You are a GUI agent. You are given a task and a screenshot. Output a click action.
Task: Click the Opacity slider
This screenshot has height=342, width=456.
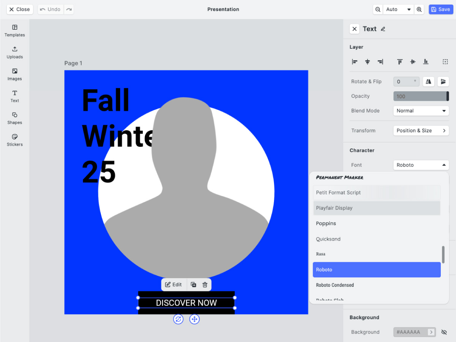coord(421,96)
